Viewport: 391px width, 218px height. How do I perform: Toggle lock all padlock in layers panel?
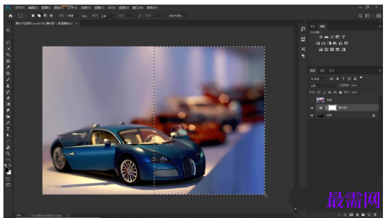click(340, 92)
